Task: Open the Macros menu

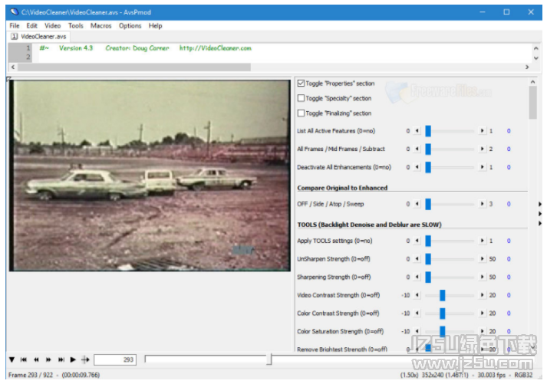Action: pyautogui.click(x=101, y=26)
